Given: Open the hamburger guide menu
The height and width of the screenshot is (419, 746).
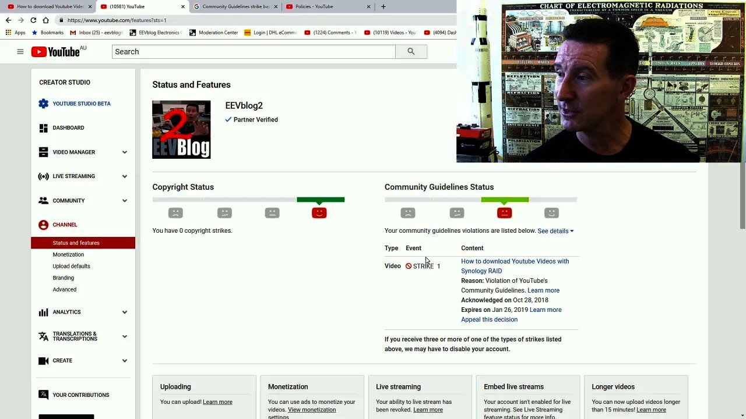Looking at the screenshot, I should [x=20, y=52].
